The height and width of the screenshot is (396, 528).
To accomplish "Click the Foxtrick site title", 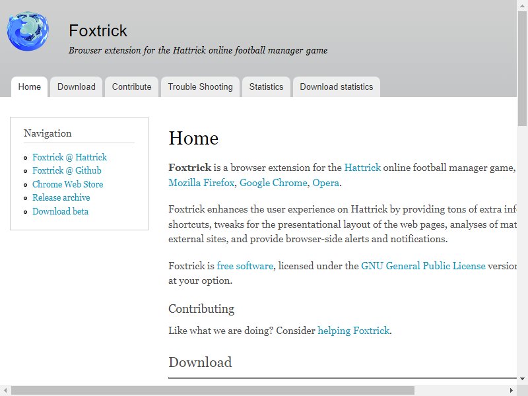I will point(98,30).
